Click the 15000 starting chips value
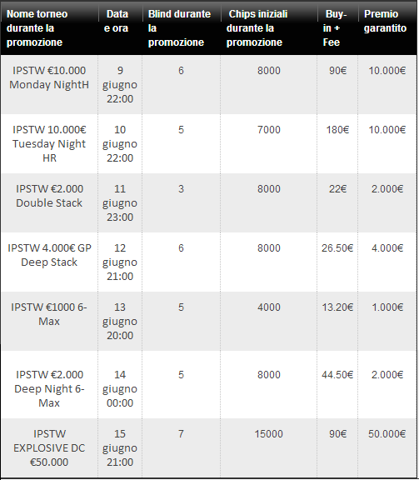419x480 pixels. click(x=269, y=434)
